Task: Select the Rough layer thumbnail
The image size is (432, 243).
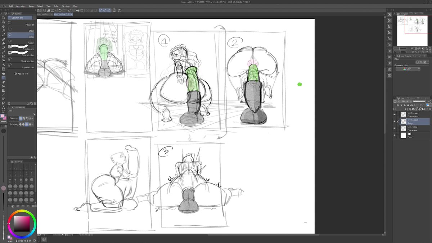Action: (403, 121)
